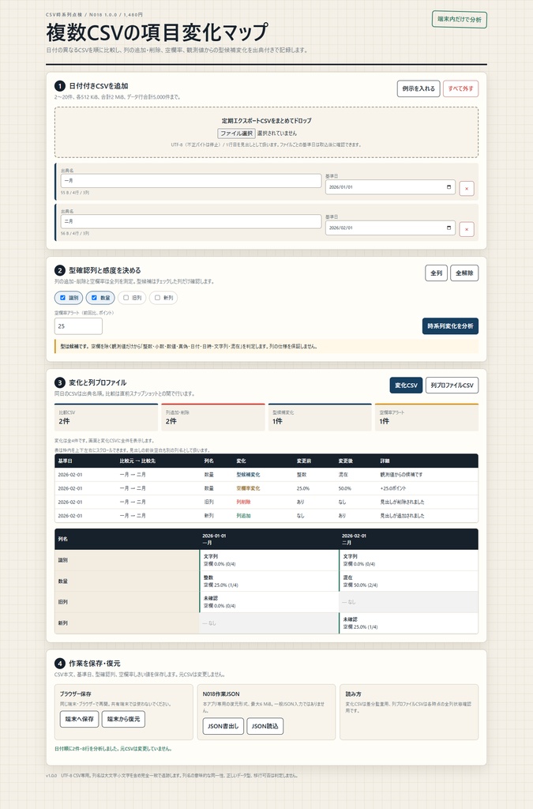Image resolution: width=533 pixels, height=809 pixels.
Task: Remove the 二月 source with × button
Action: point(467,229)
